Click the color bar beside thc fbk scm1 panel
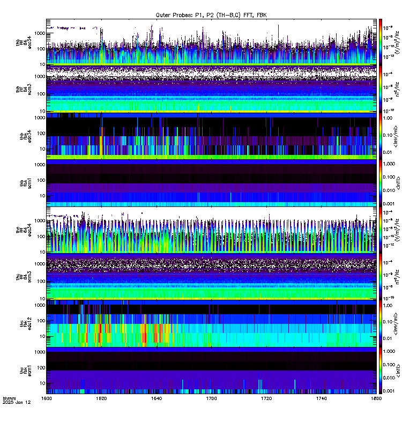 tap(381, 371)
